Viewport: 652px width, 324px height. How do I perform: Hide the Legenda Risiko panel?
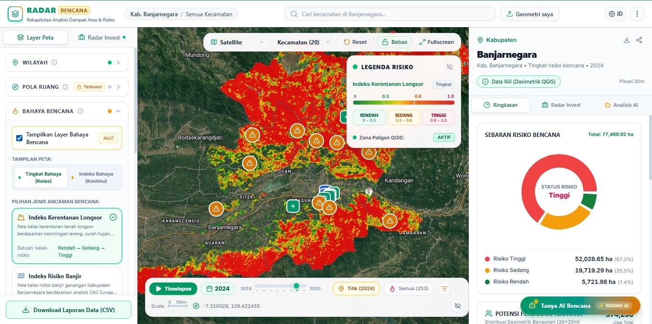[x=449, y=67]
